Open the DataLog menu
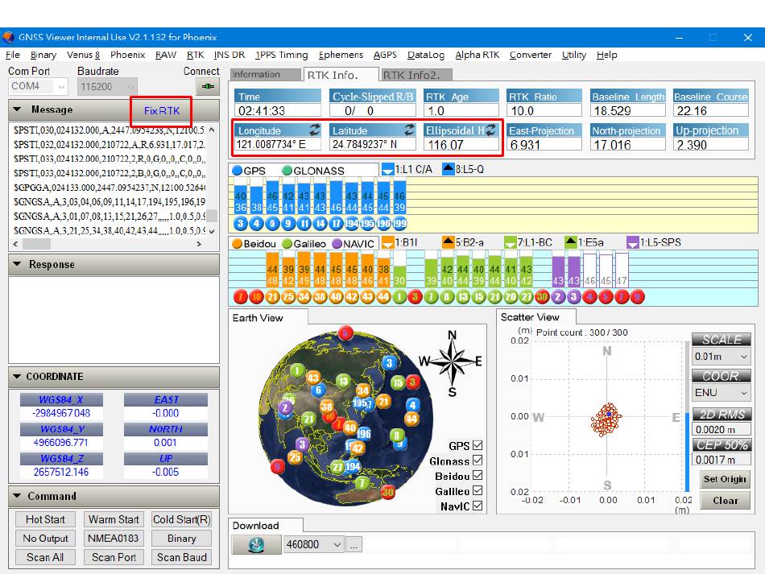 click(426, 55)
